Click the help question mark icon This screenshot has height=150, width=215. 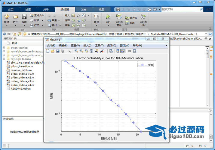click(x=155, y=9)
